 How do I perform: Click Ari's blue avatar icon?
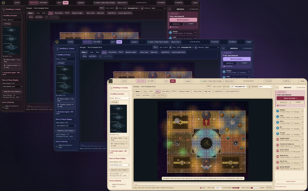click(278, 128)
